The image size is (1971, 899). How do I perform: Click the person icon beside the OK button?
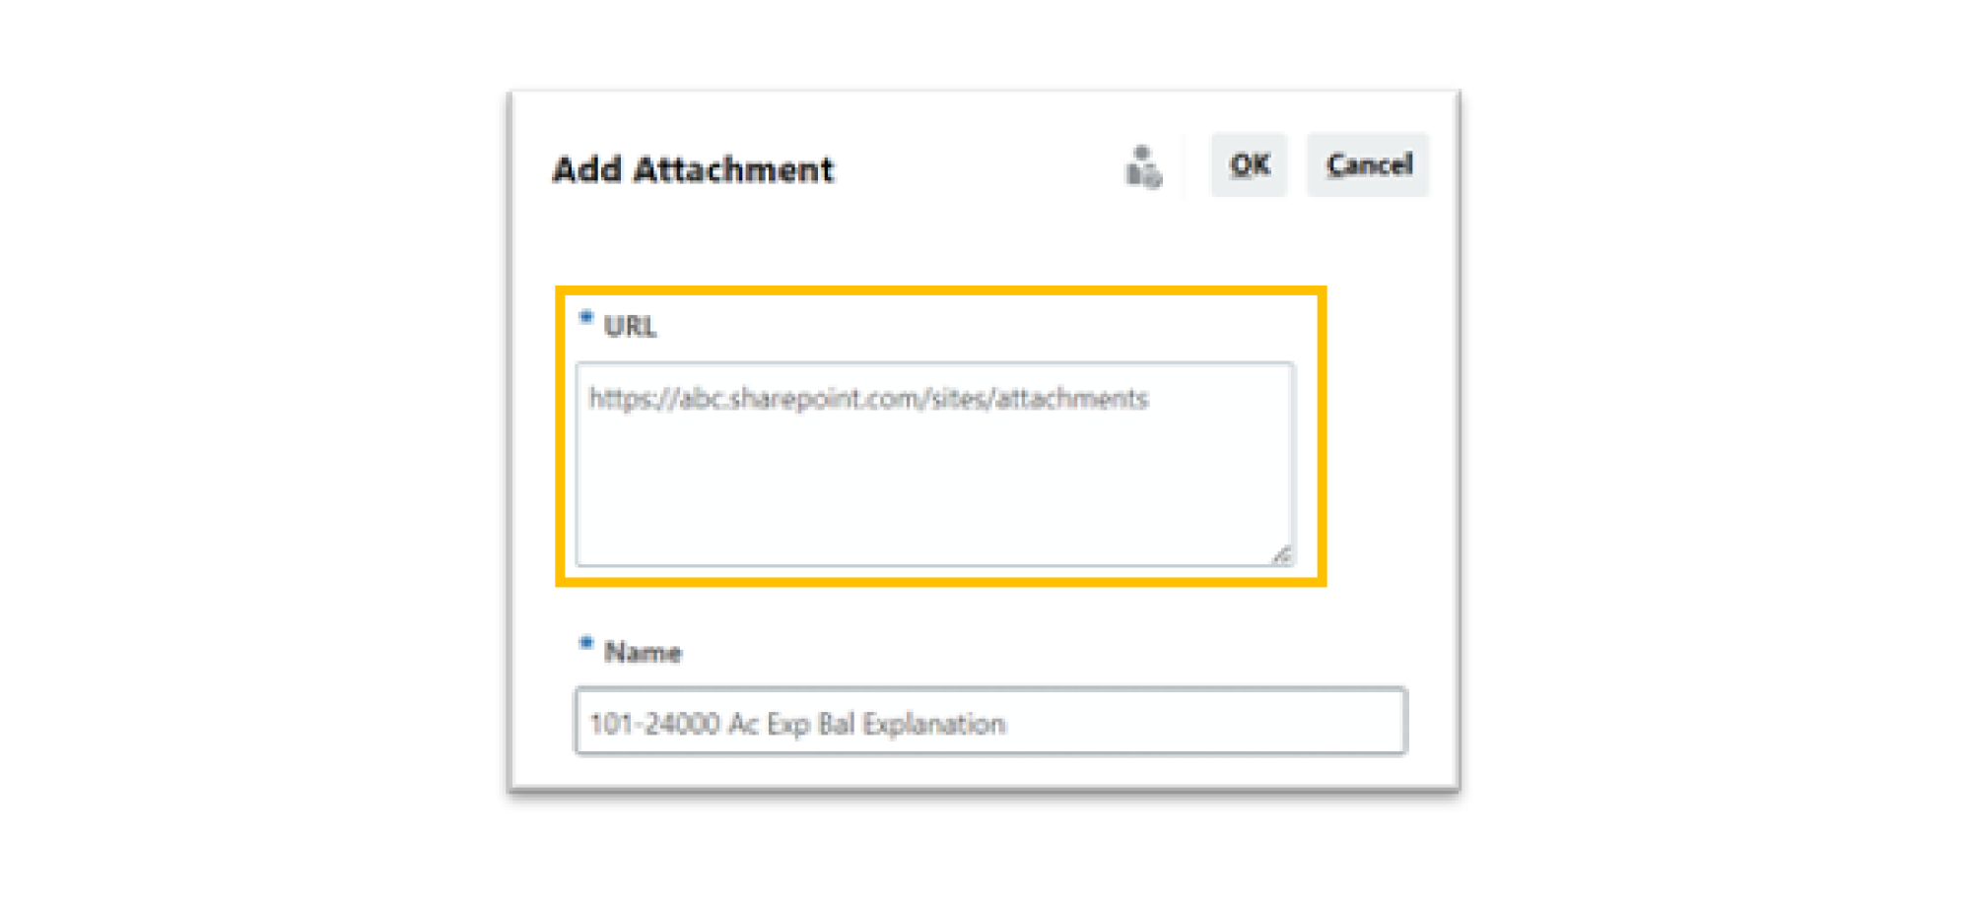[1143, 166]
